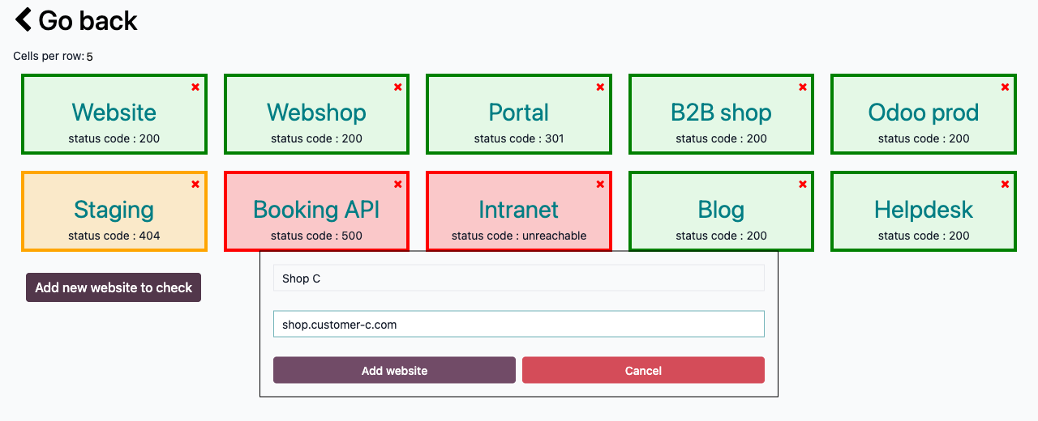This screenshot has width=1038, height=421.
Task: Remove the Website card with red X
Action: [x=195, y=87]
